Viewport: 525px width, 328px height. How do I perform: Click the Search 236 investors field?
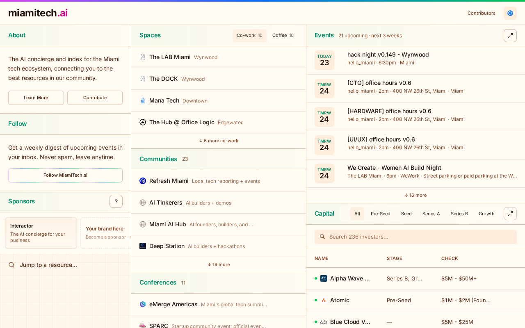415,237
